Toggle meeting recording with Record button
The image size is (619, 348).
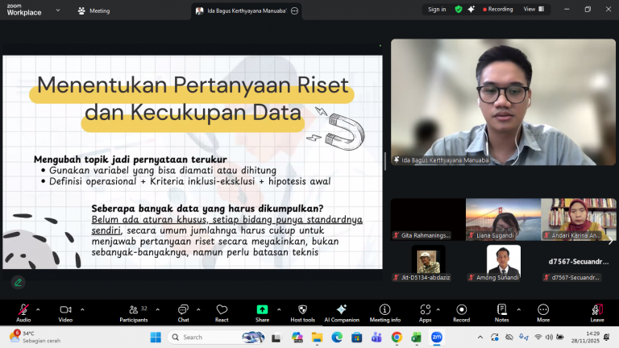462,310
